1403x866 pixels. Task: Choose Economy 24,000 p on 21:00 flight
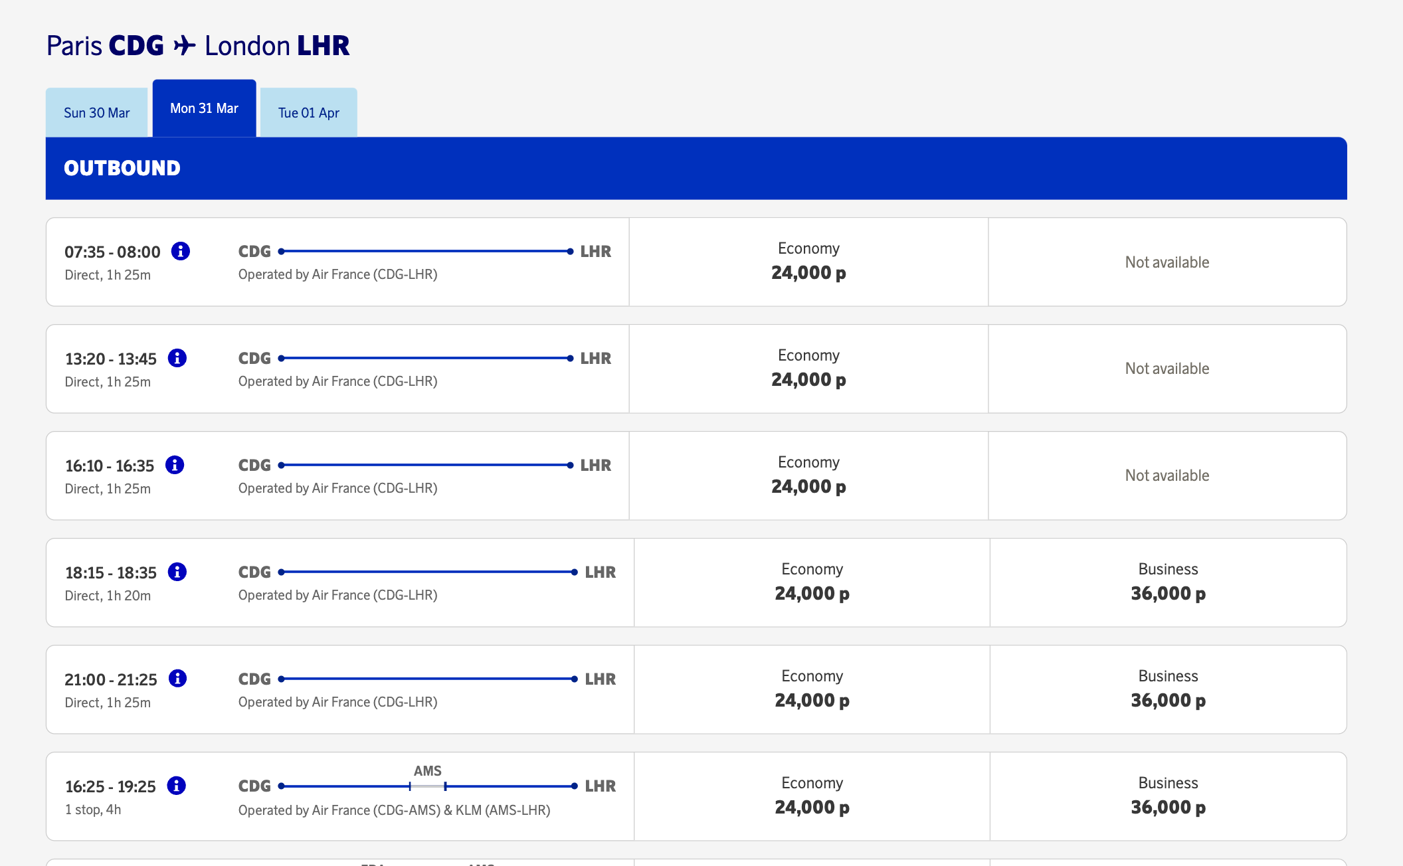pos(812,689)
